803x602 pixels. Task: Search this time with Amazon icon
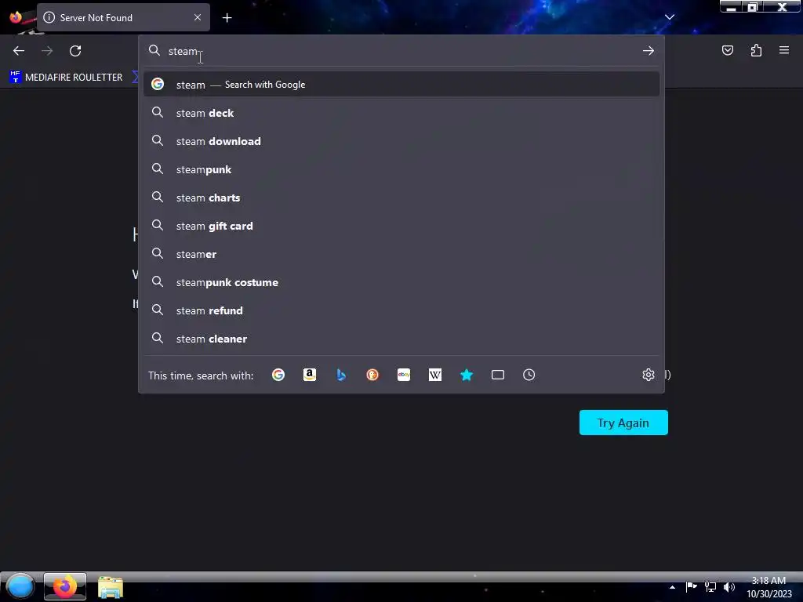point(309,375)
